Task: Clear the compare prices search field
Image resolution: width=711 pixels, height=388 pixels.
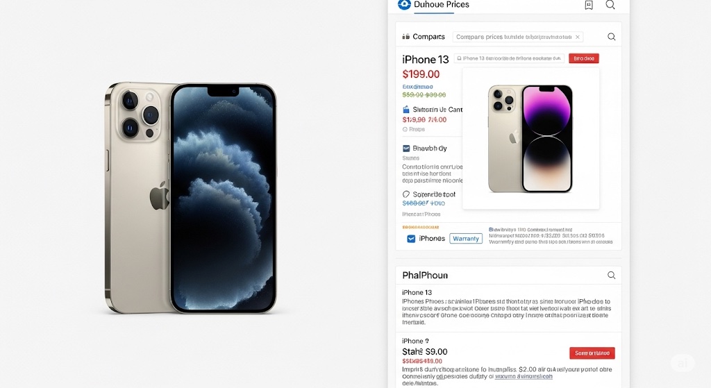Action: [577, 37]
